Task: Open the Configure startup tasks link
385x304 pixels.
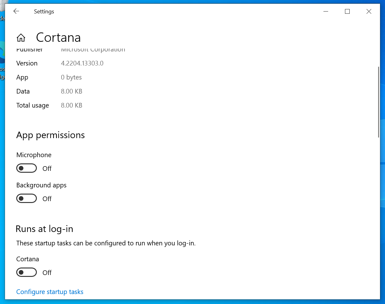Action: (x=50, y=292)
